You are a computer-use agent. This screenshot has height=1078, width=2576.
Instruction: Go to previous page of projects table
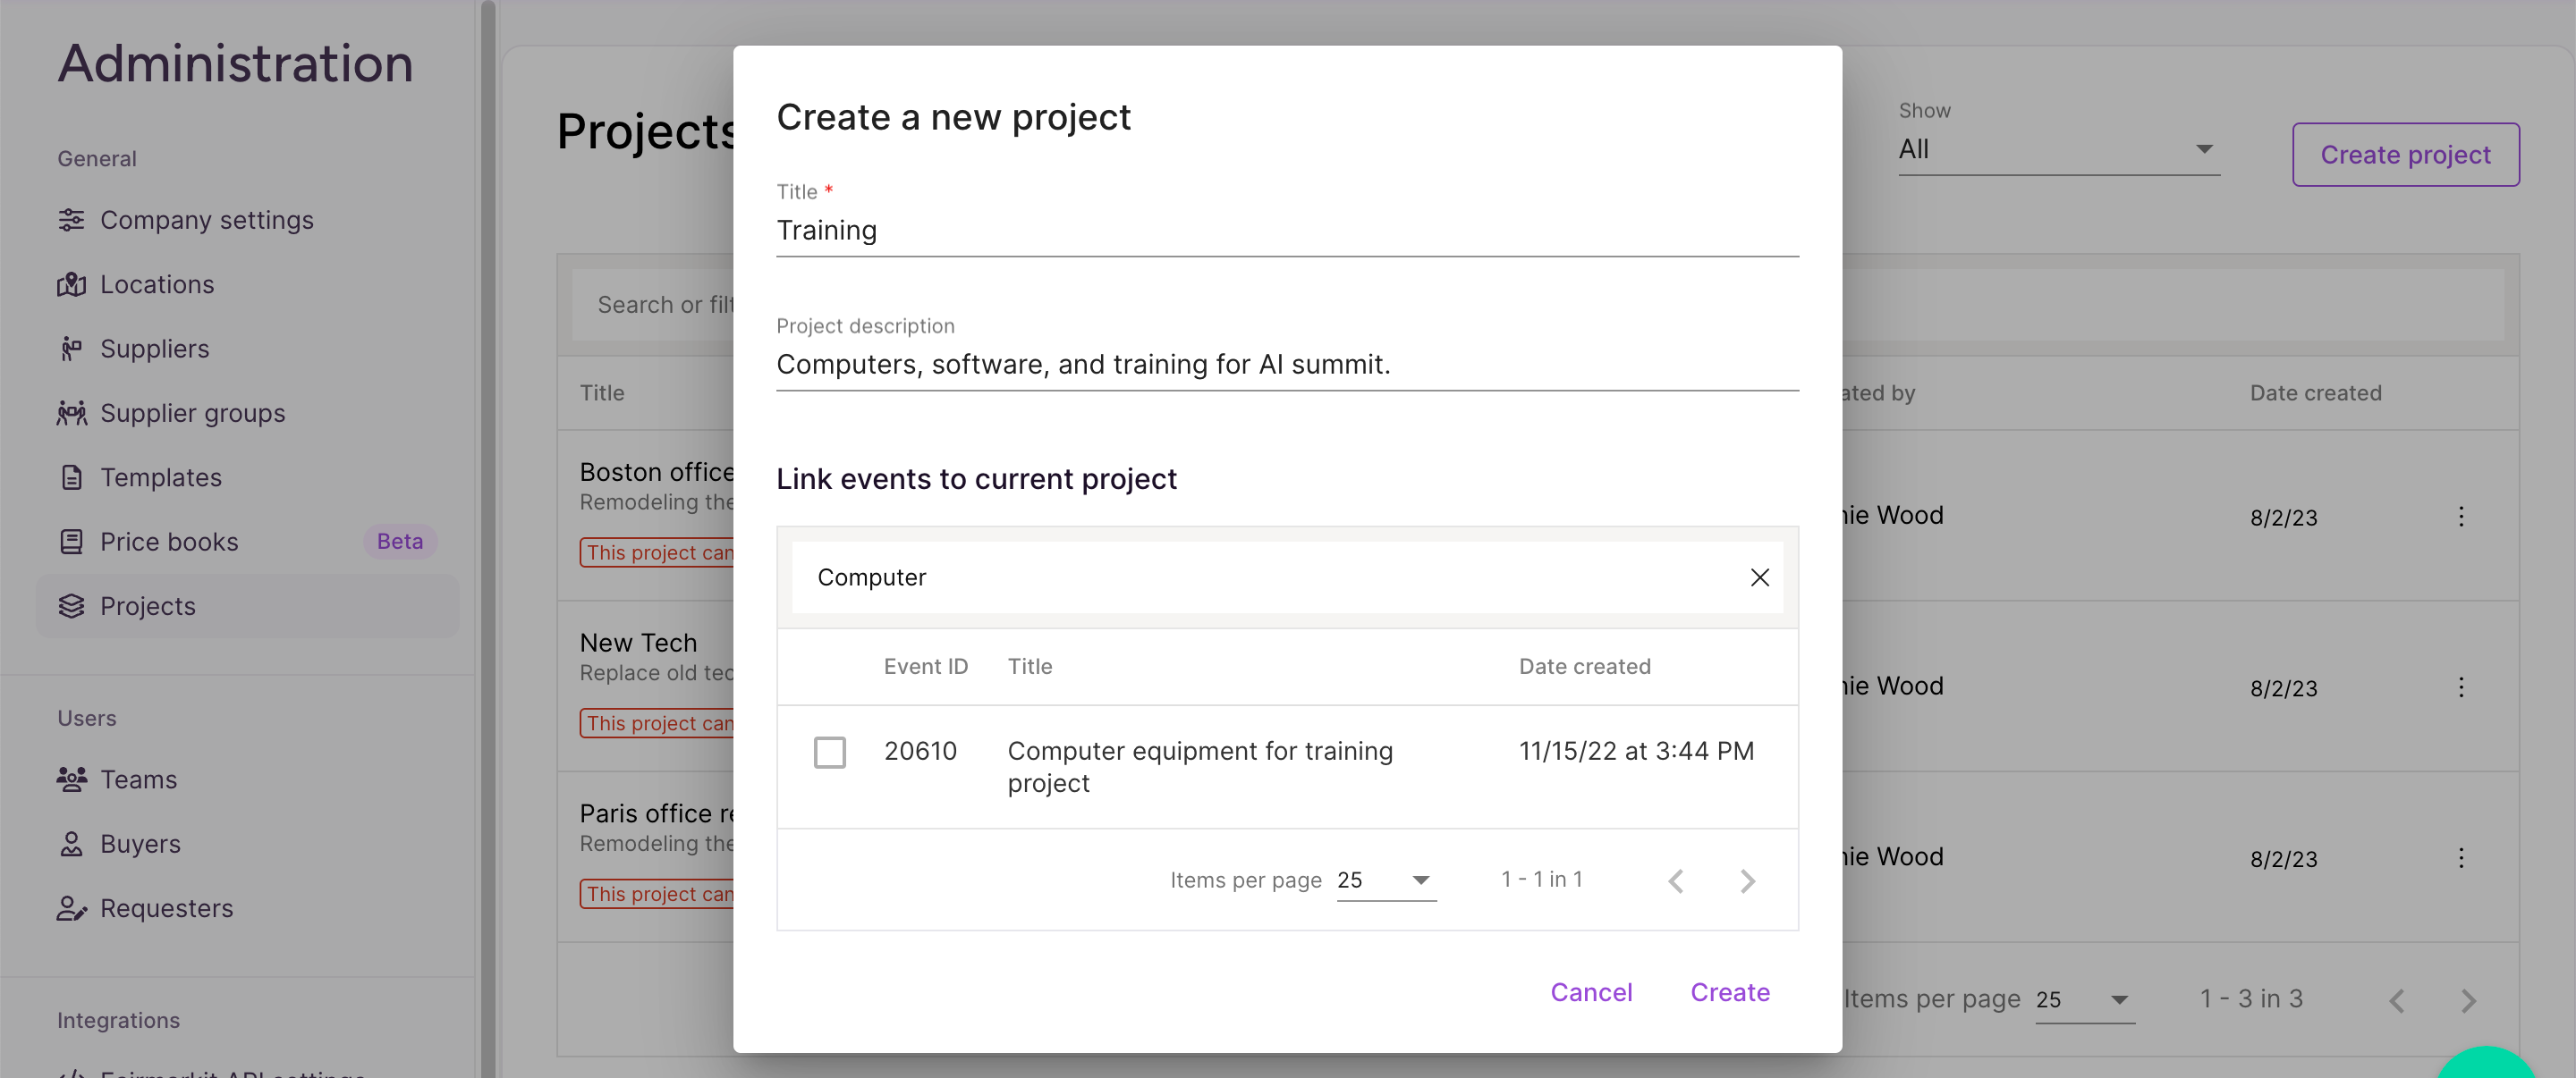pyautogui.click(x=2397, y=1000)
